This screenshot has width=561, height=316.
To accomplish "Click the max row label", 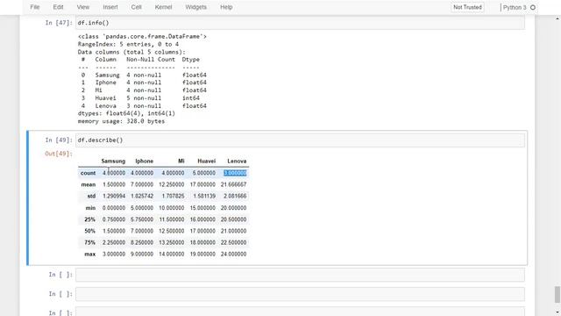I will click(x=89, y=254).
